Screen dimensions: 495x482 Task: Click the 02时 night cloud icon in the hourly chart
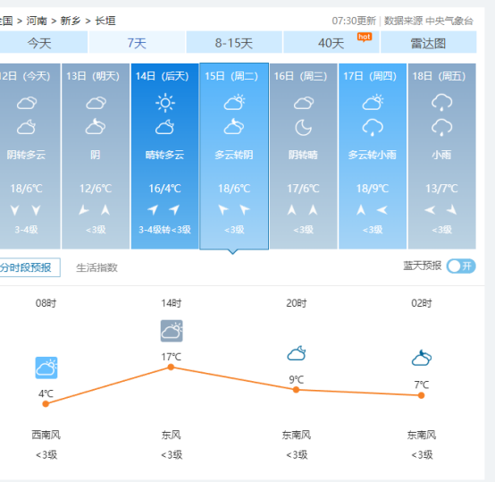pyautogui.click(x=422, y=358)
